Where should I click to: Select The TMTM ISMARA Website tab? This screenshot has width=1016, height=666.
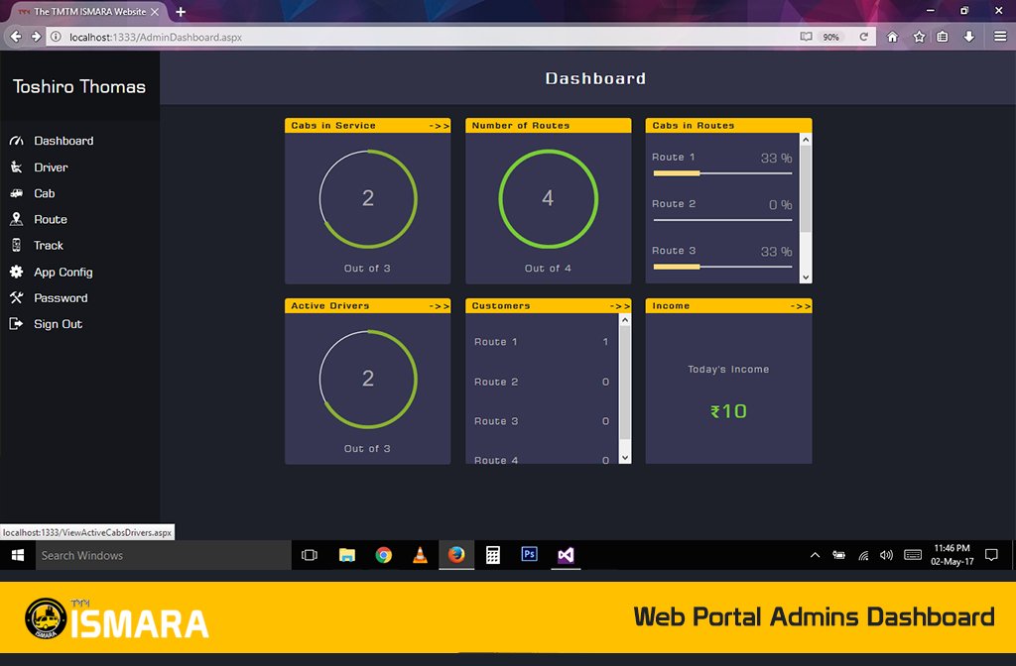(87, 12)
